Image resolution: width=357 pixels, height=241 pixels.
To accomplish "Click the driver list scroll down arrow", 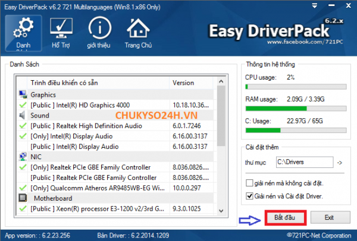I will point(221,211).
